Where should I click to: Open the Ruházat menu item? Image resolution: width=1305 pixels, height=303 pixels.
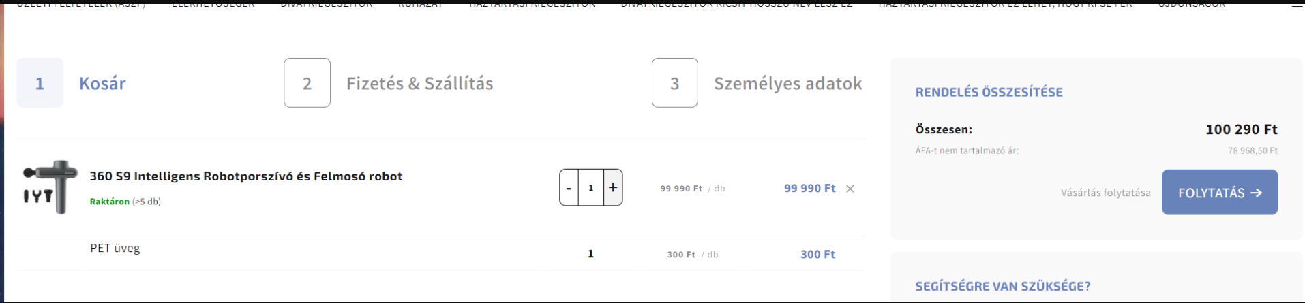coord(420,3)
